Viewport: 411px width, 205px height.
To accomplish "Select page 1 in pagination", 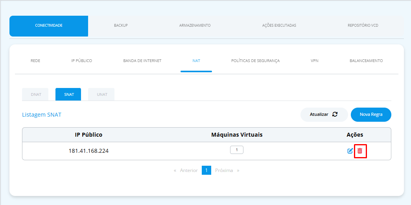I will (x=206, y=170).
